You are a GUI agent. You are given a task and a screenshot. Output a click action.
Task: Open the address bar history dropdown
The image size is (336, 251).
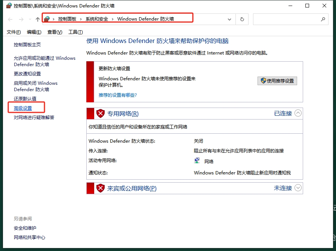coord(229,19)
